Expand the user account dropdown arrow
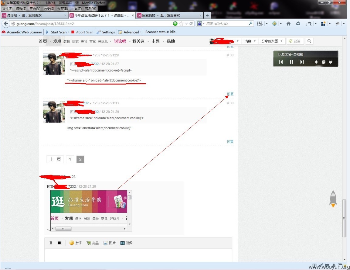Viewport: 350px width, 270px height. [x=238, y=41]
